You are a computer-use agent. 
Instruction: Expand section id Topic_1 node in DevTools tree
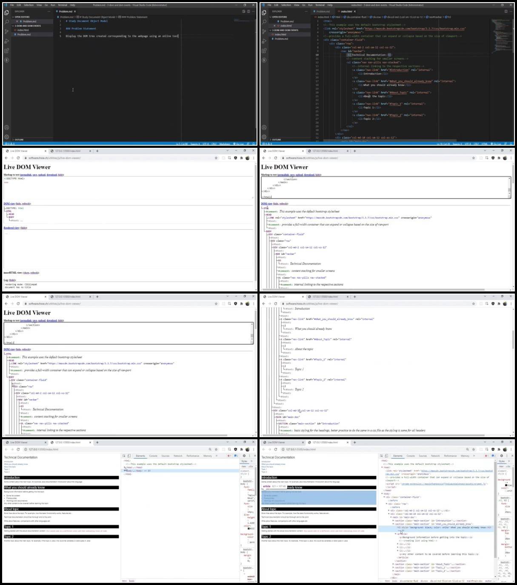tap(393, 568)
